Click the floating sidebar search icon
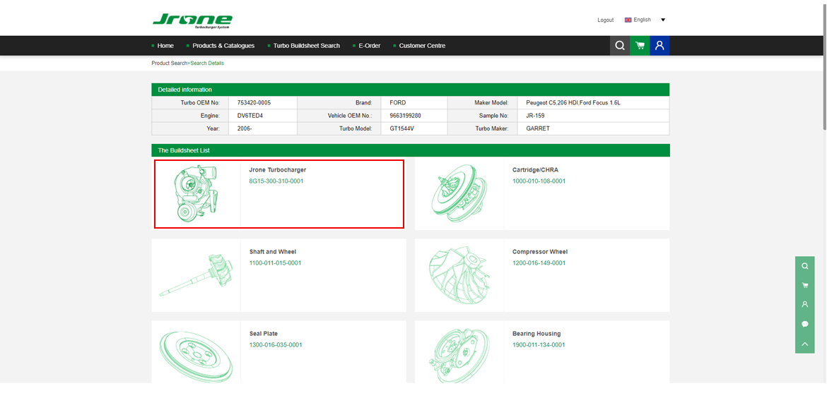Screen dimensions: 827x398 [805, 266]
